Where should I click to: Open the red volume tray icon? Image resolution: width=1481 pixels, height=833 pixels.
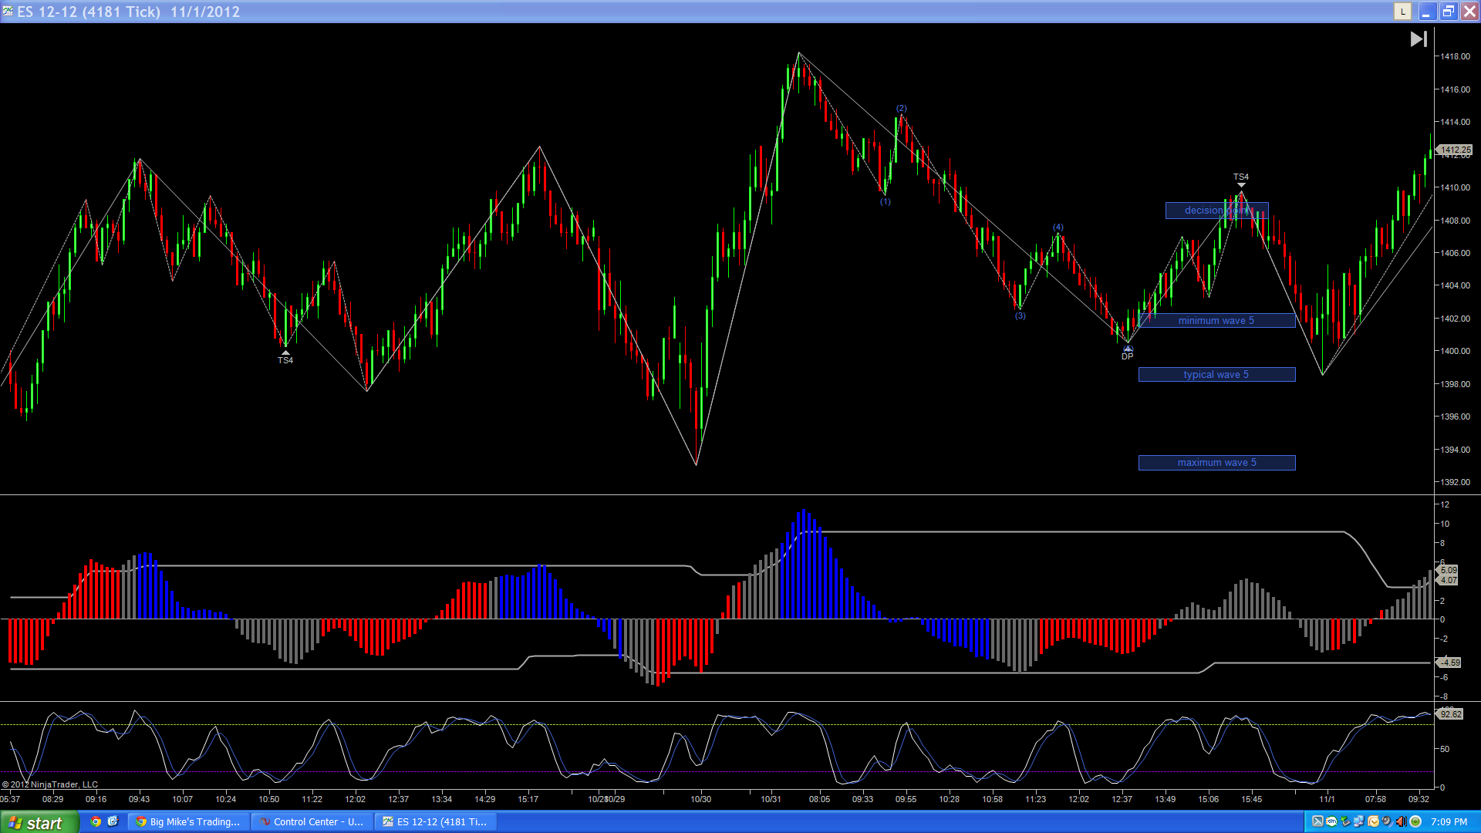1401,822
